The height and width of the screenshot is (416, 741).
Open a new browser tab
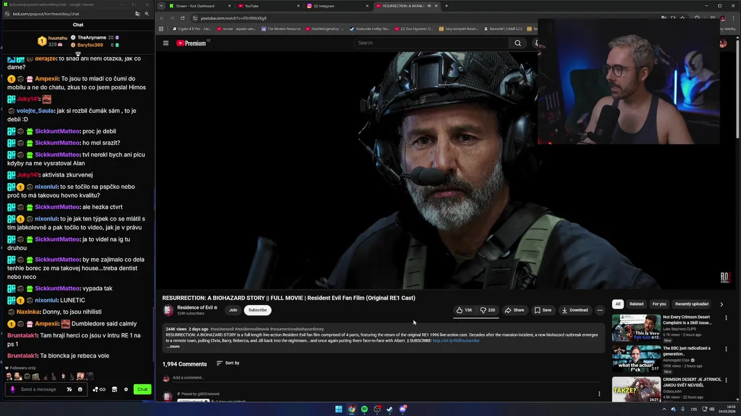pos(446,6)
